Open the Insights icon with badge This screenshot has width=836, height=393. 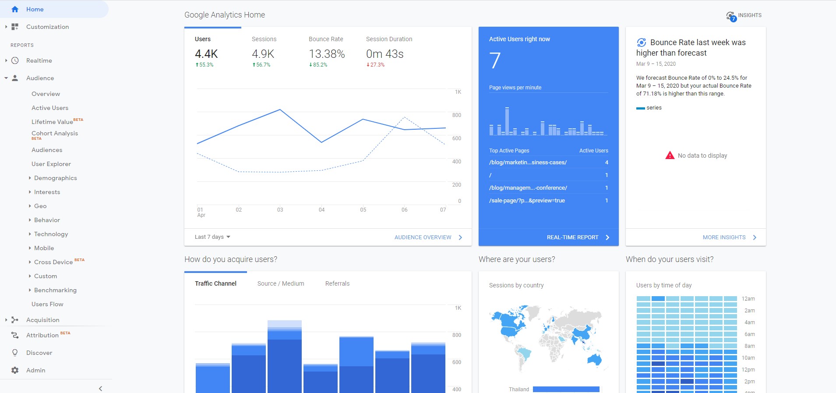click(x=731, y=16)
